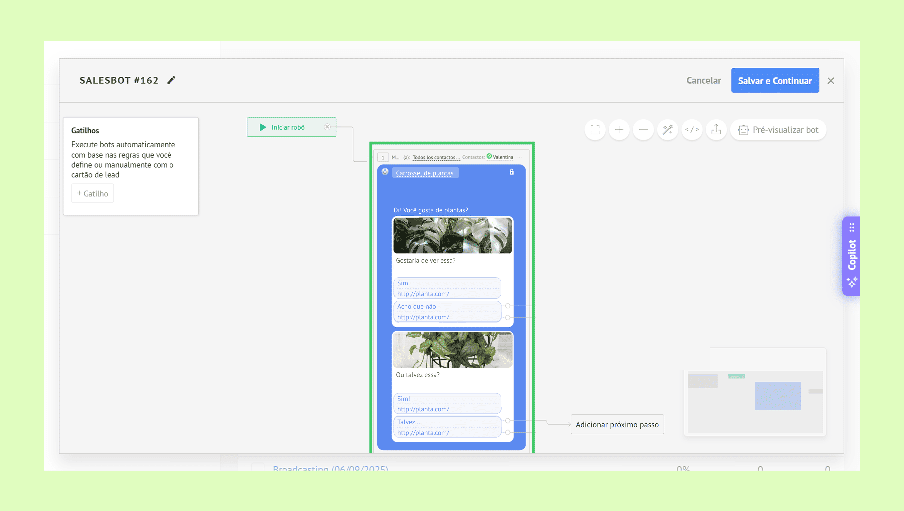This screenshot has width=904, height=511.
Task: Zoom in with the plus icon
Action: click(x=619, y=130)
